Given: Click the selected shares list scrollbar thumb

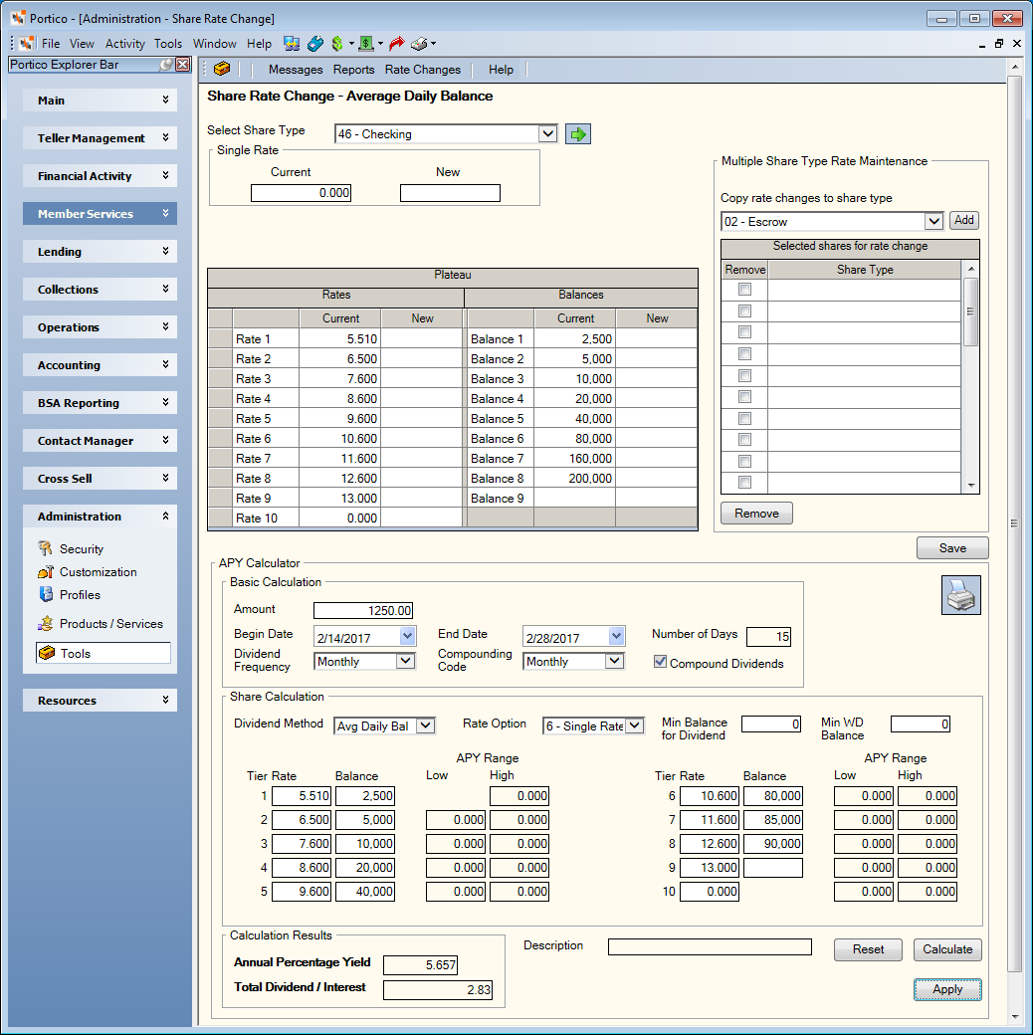Looking at the screenshot, I should (x=970, y=311).
